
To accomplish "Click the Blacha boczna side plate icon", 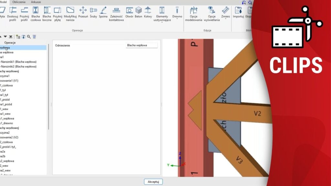I will point(47,13).
